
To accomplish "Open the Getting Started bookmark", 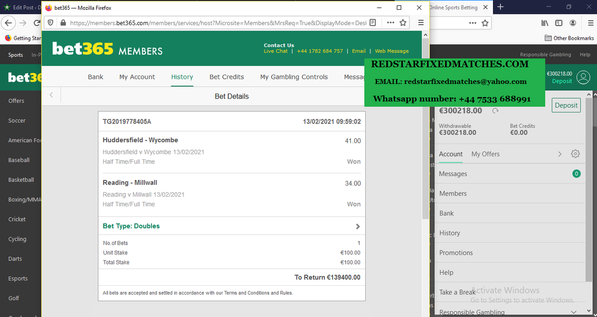I will (x=23, y=38).
